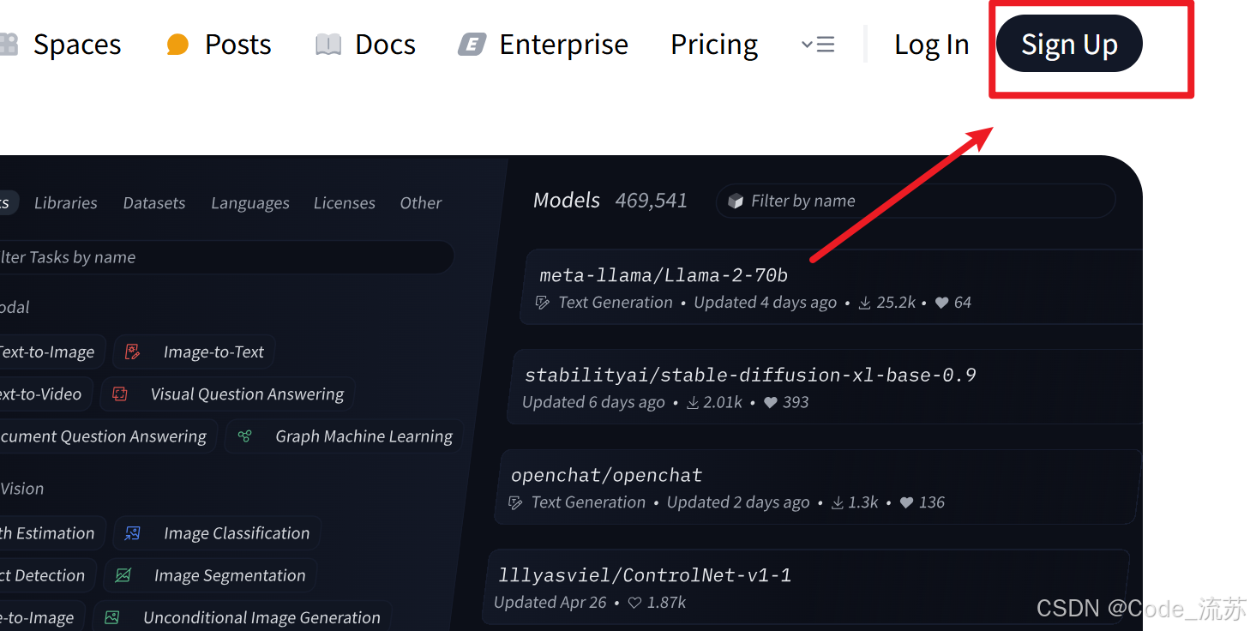Open stabilityai/stable-diffusion-xl-base-0.9 model card
This screenshot has width=1250, height=631.
825,388
